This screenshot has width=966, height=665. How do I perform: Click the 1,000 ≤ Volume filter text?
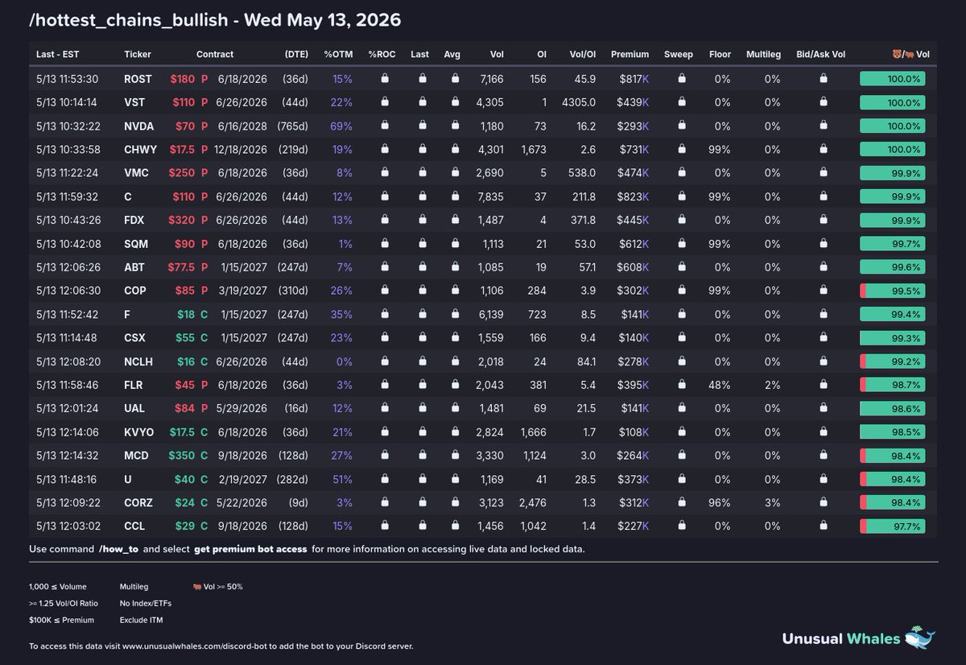[x=58, y=586]
